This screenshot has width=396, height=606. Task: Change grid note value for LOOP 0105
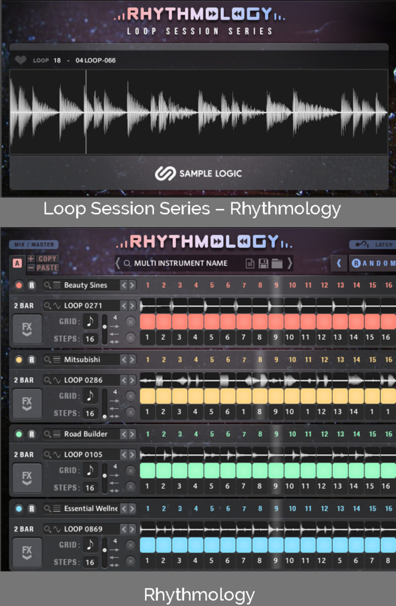point(90,470)
